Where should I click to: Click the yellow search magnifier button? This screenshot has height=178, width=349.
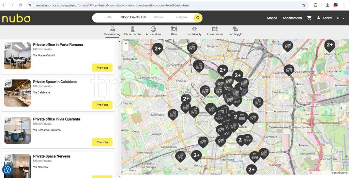pos(198,18)
